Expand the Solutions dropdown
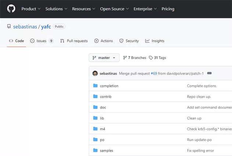The width and height of the screenshot is (232, 156). pyautogui.click(x=56, y=9)
